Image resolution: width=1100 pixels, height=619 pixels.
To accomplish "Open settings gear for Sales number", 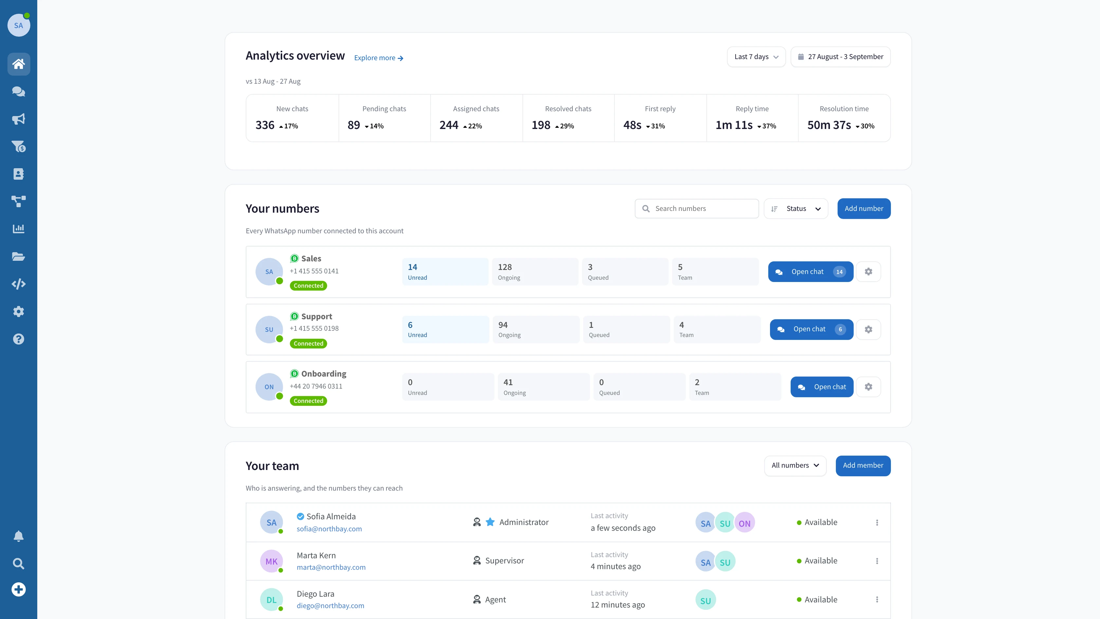I will 868,272.
